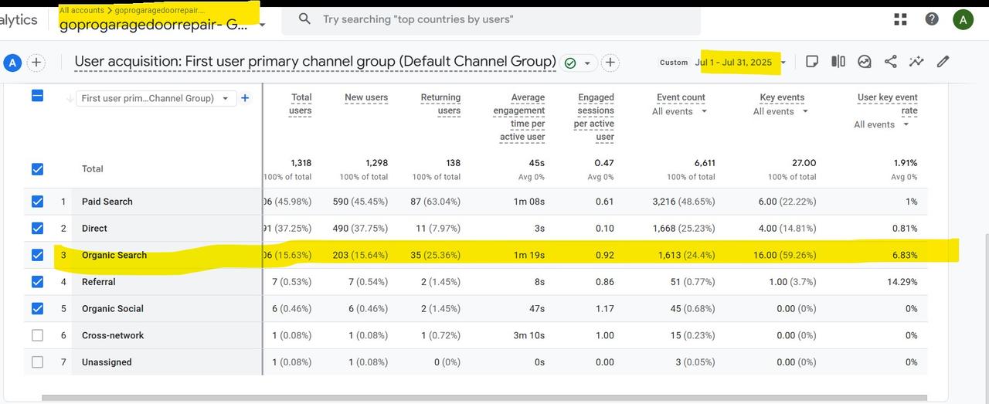Image resolution: width=989 pixels, height=404 pixels.
Task: Open Event count All events dropdown
Action: (680, 111)
